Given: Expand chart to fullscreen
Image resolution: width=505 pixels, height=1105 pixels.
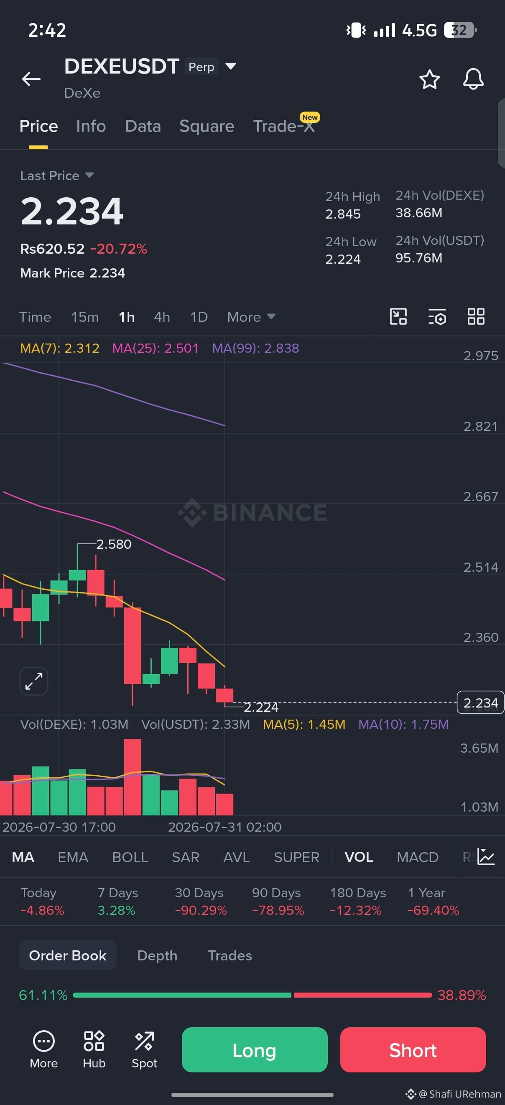Looking at the screenshot, I should (34, 681).
